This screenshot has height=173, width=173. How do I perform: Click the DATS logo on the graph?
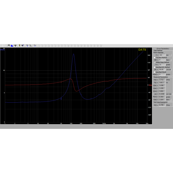(142, 50)
